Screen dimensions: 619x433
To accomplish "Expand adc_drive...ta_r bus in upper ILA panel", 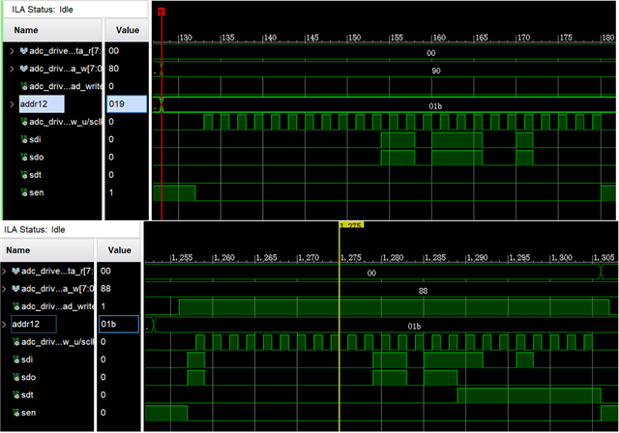I will (12, 51).
